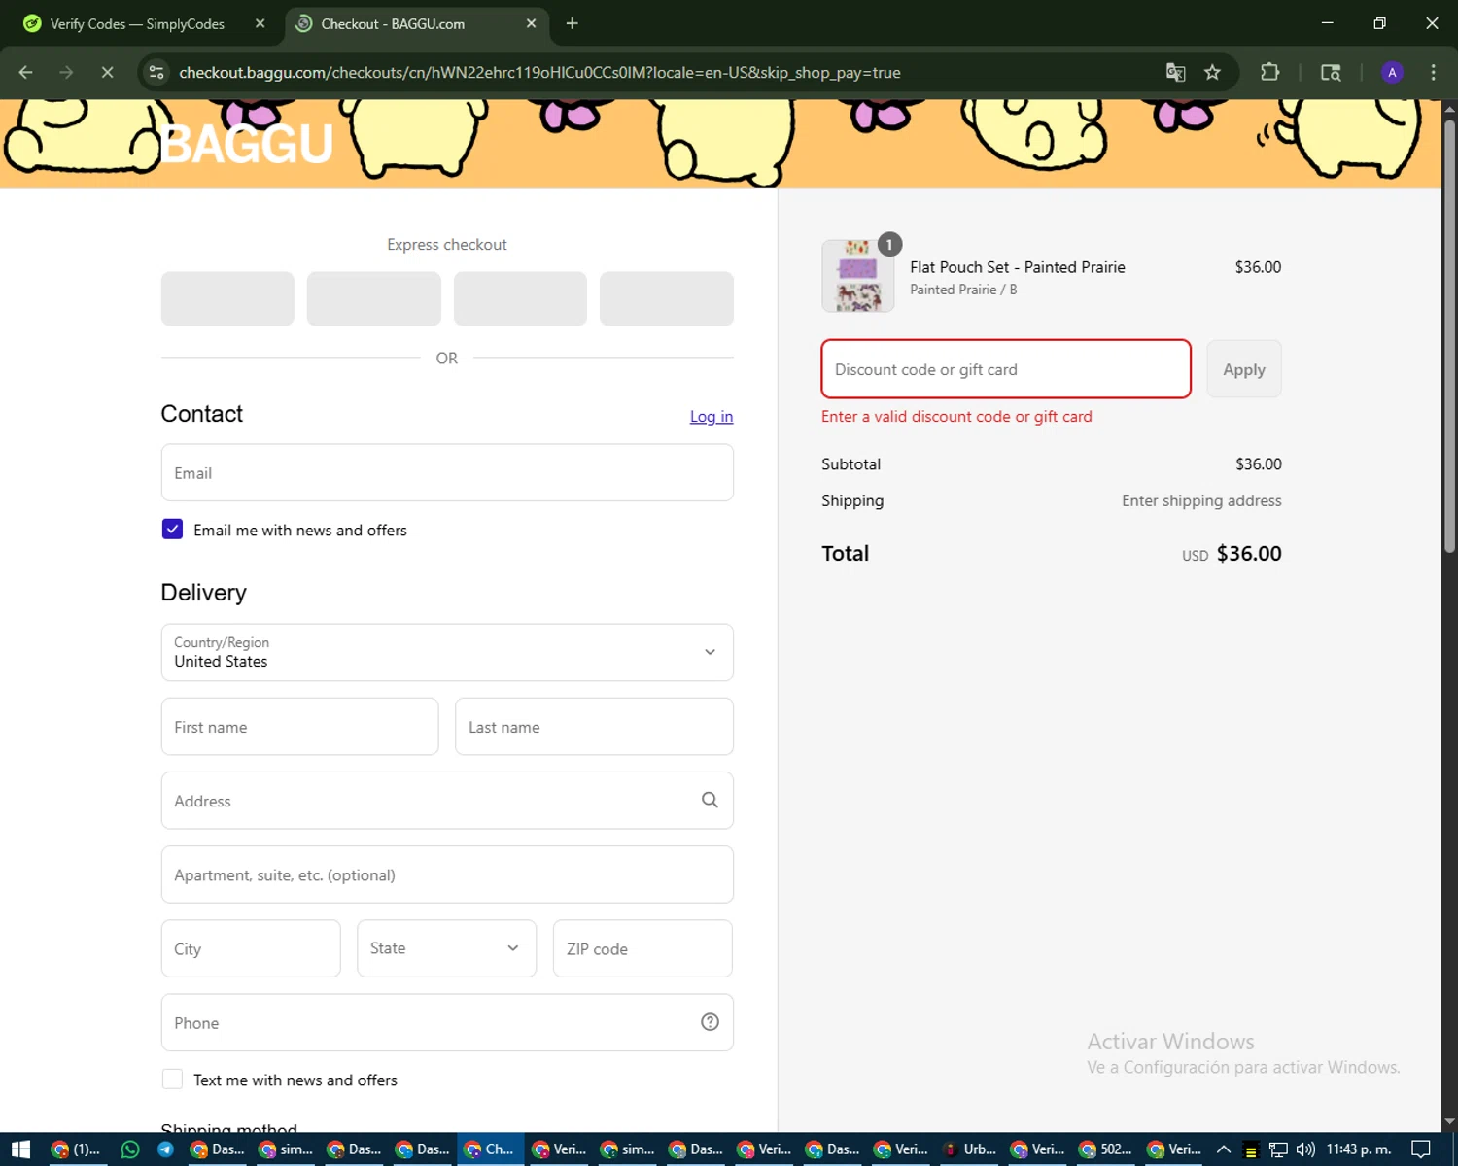Click the taskbar clock 11:43 p. m.
1458x1166 pixels.
pyautogui.click(x=1359, y=1149)
